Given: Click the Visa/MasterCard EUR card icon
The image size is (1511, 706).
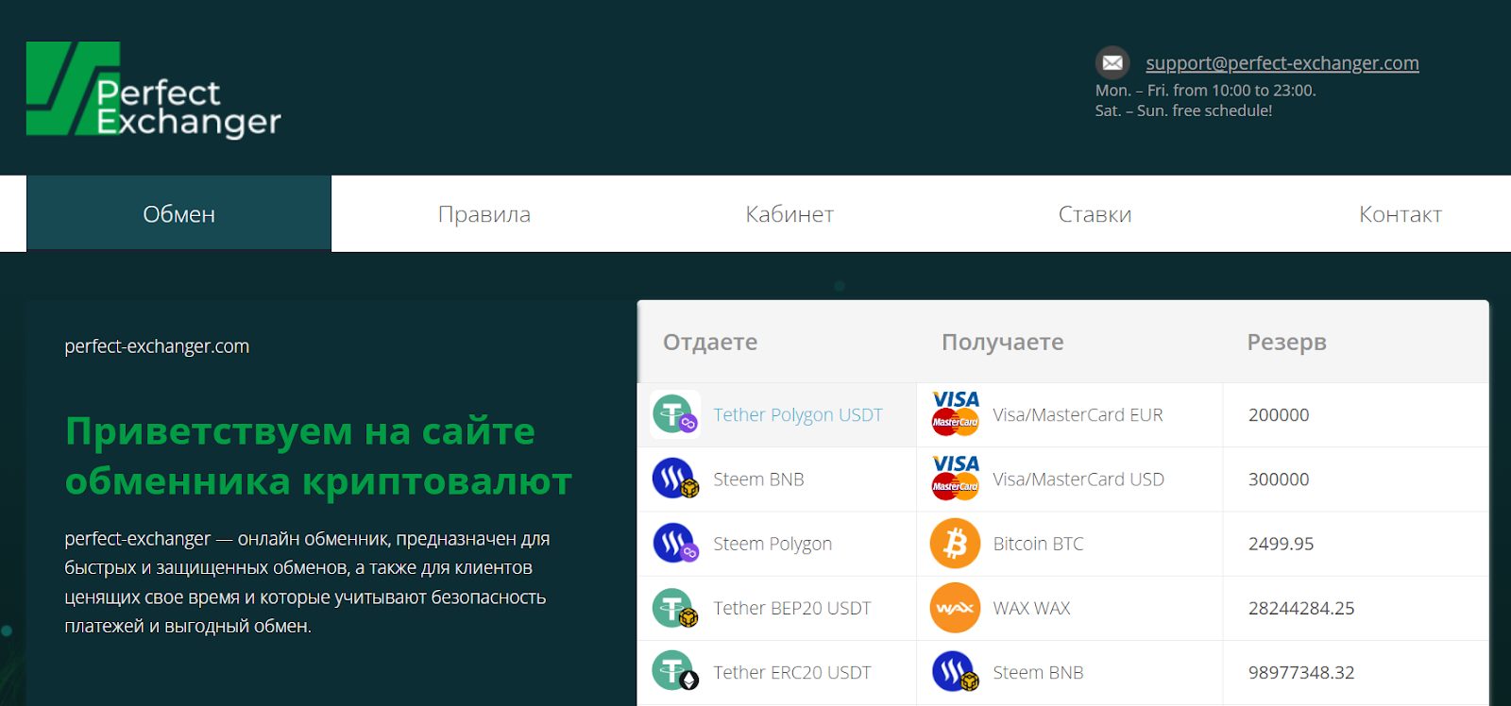Looking at the screenshot, I should [955, 413].
